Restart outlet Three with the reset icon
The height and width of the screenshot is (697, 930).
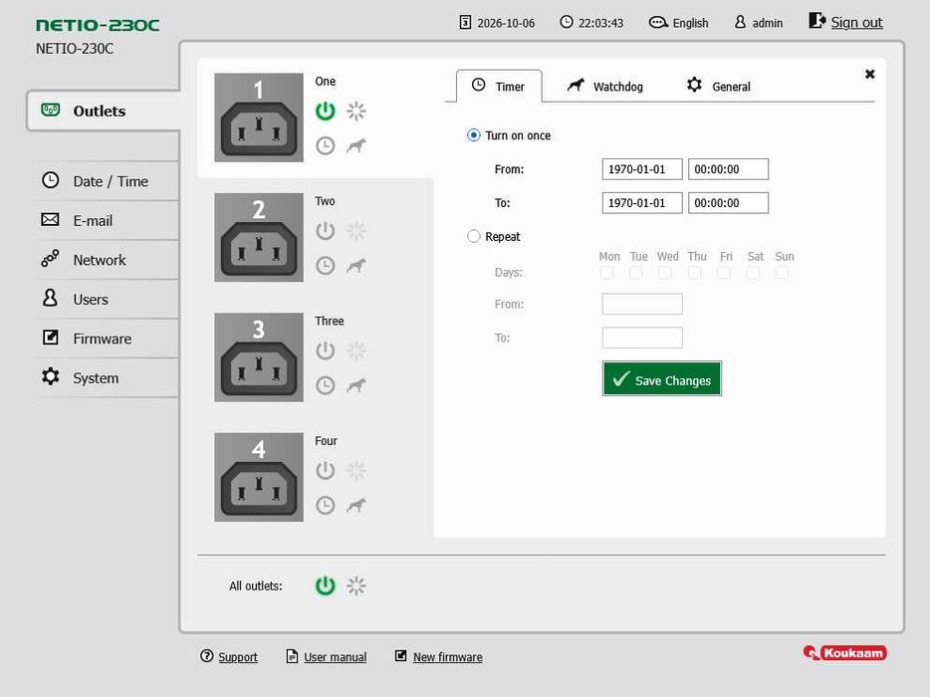pyautogui.click(x=355, y=350)
